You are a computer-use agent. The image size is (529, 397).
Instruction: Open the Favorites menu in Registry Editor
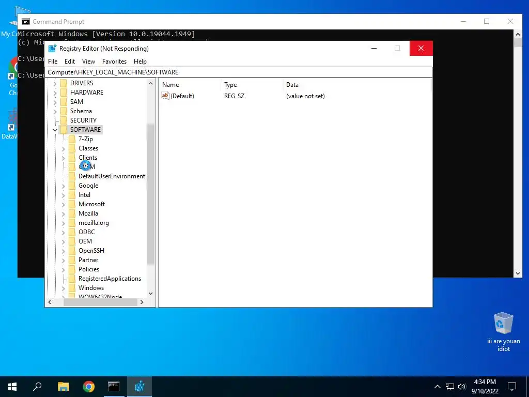[114, 62]
